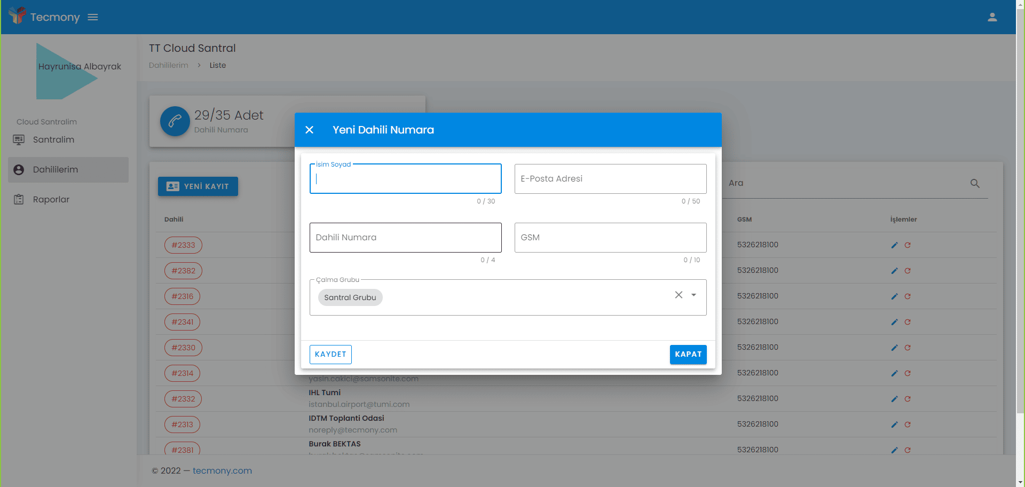Click the IDTM Toplanti Odasi name
The height and width of the screenshot is (487, 1025).
tap(346, 418)
